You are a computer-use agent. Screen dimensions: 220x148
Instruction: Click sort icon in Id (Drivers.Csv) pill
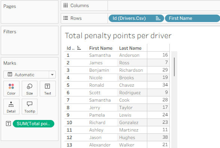pos(158,18)
